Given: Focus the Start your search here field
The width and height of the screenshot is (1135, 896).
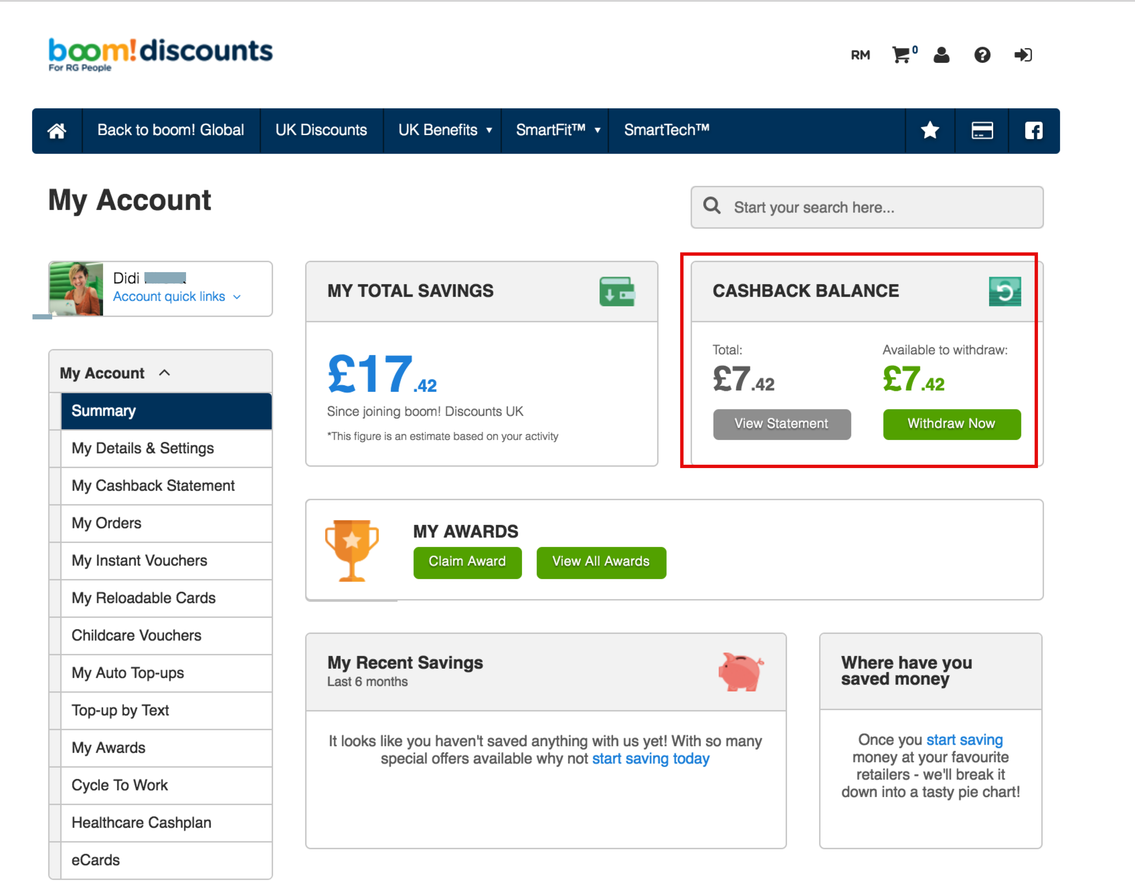Looking at the screenshot, I should coord(867,207).
